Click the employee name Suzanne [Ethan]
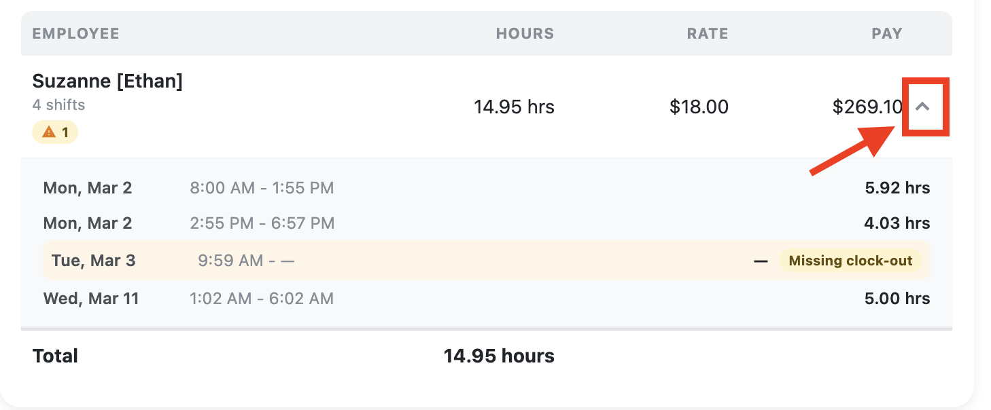The image size is (991, 410). [107, 81]
